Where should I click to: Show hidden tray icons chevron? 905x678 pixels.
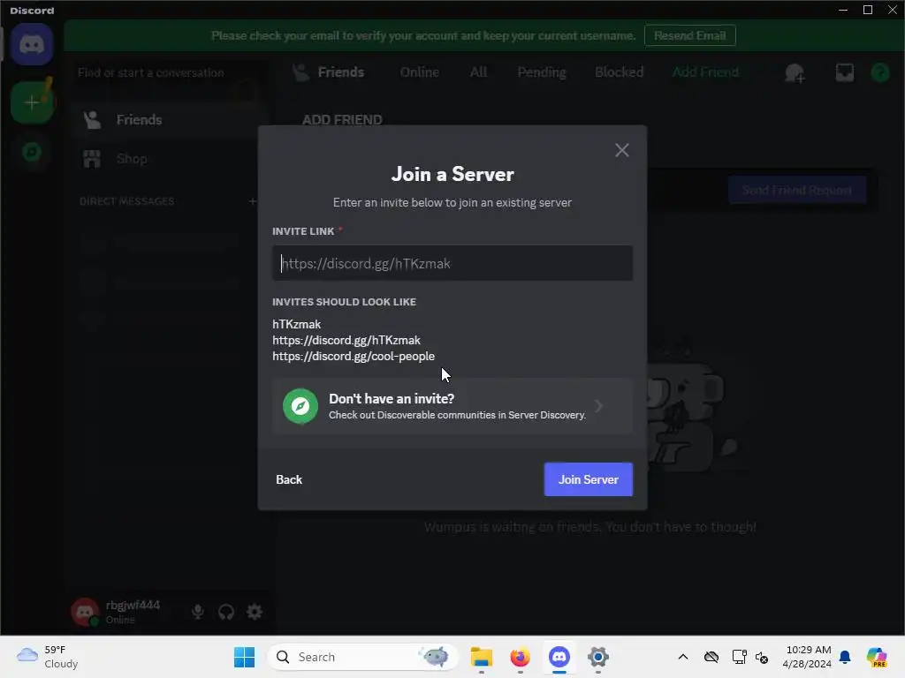coord(683,657)
